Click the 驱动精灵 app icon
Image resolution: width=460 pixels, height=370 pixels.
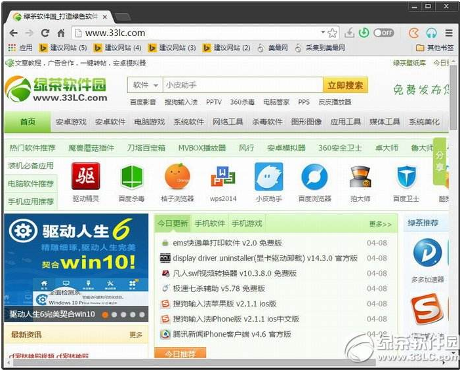pos(86,177)
